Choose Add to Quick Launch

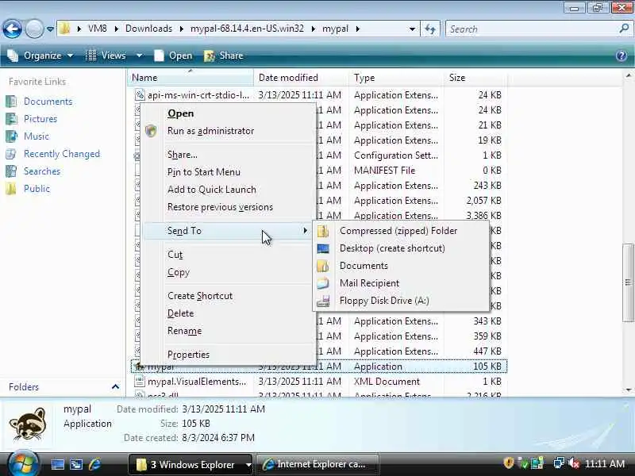pyautogui.click(x=211, y=190)
